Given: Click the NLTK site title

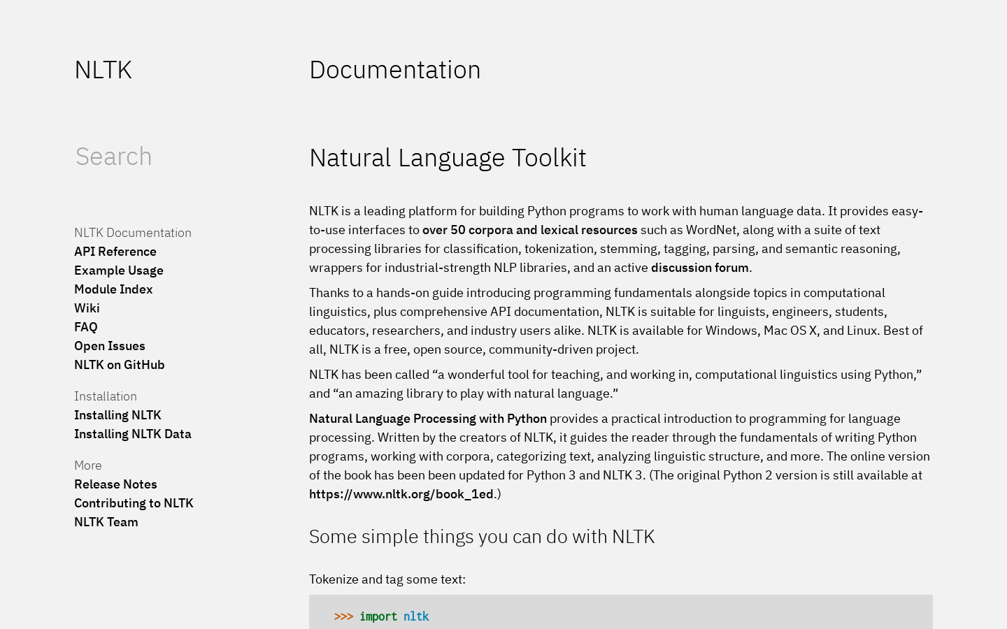Looking at the screenshot, I should (103, 70).
